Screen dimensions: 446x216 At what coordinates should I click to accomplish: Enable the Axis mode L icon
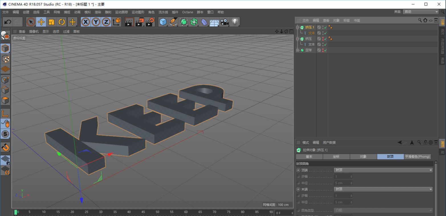pyautogui.click(x=5, y=113)
